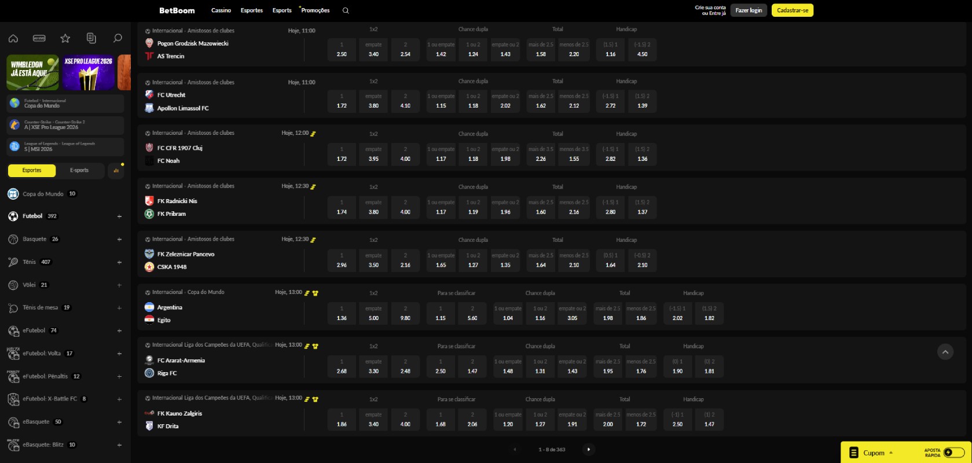Open the live events icon in sidebar
Screen dimensions: 972x463
(x=39, y=38)
